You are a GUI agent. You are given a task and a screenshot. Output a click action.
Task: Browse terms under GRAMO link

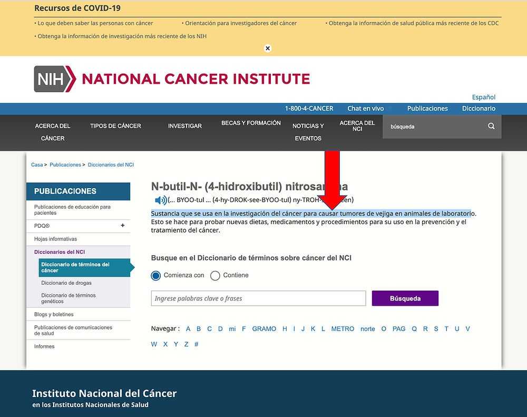pyautogui.click(x=264, y=329)
